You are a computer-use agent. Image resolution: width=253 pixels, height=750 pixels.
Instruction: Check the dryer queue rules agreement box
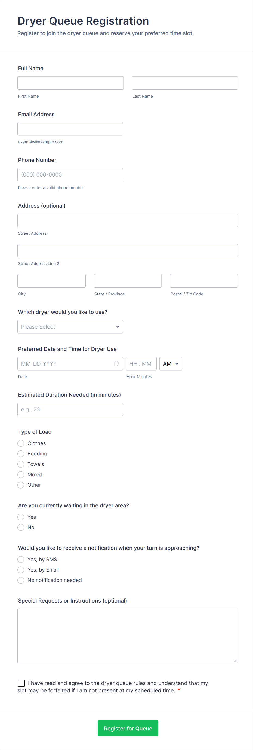21,683
